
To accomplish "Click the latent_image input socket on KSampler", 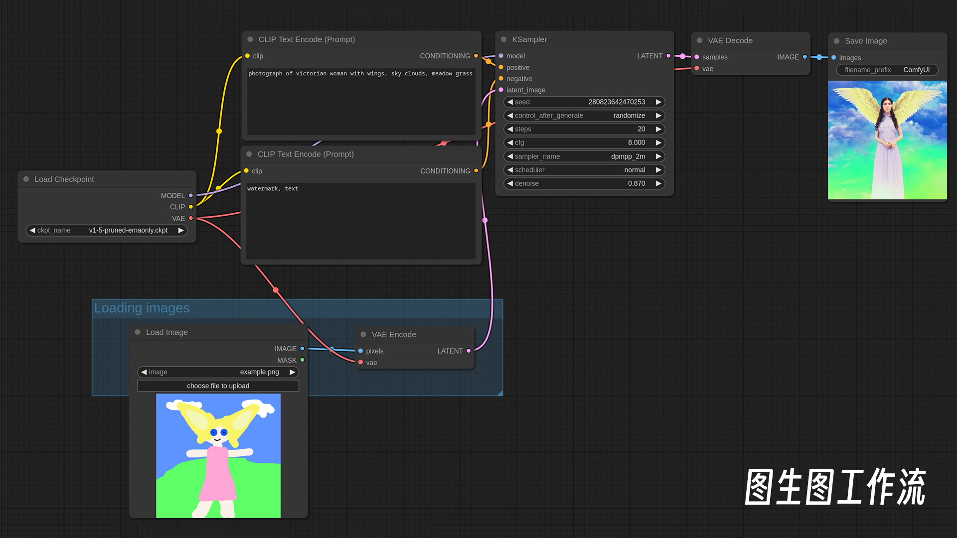I will [501, 90].
